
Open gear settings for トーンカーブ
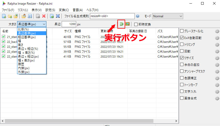[217, 85]
